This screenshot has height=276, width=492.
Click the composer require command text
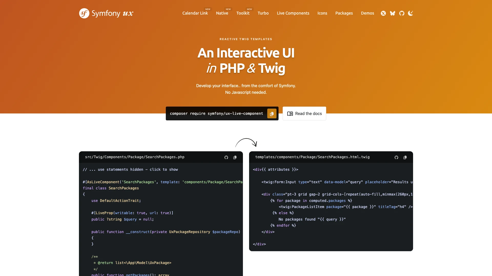[x=217, y=113]
